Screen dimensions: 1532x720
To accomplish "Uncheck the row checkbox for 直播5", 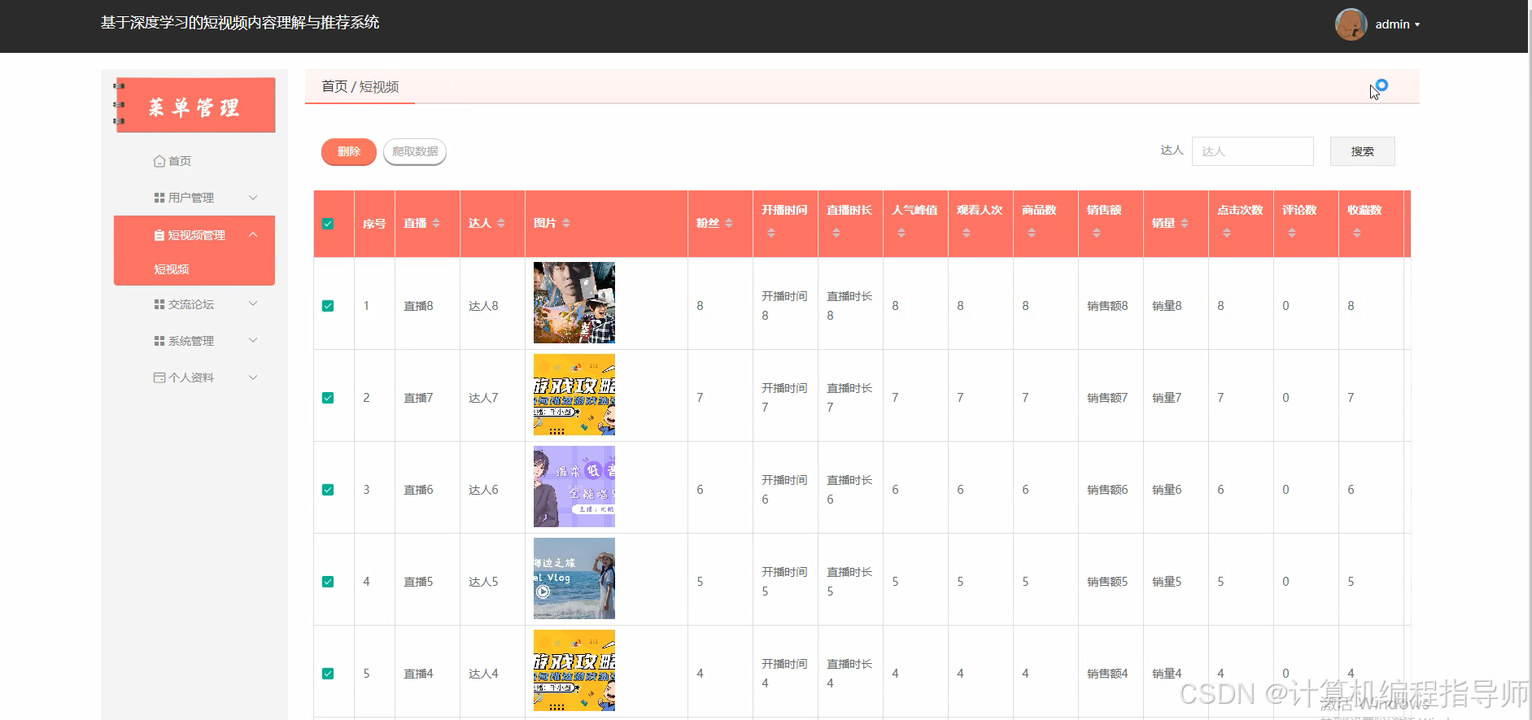I will click(x=328, y=582).
